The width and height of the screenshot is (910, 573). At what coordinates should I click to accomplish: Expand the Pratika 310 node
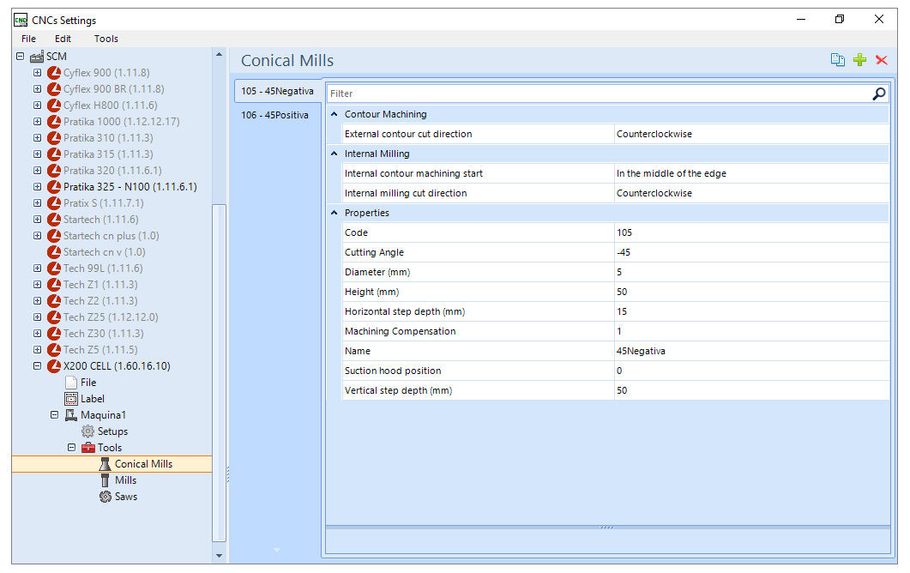pyautogui.click(x=37, y=137)
